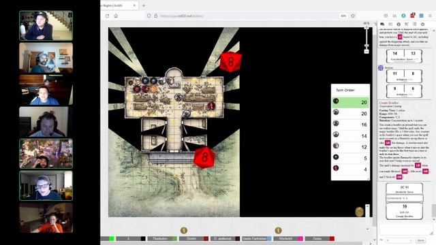Click Dolas player name tag
Image resolution: width=436 pixels, height=245 pixels.
[x=317, y=239]
